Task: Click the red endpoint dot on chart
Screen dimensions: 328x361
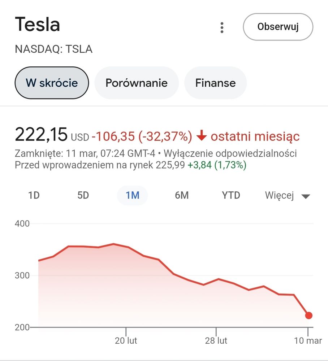Action: (x=309, y=316)
